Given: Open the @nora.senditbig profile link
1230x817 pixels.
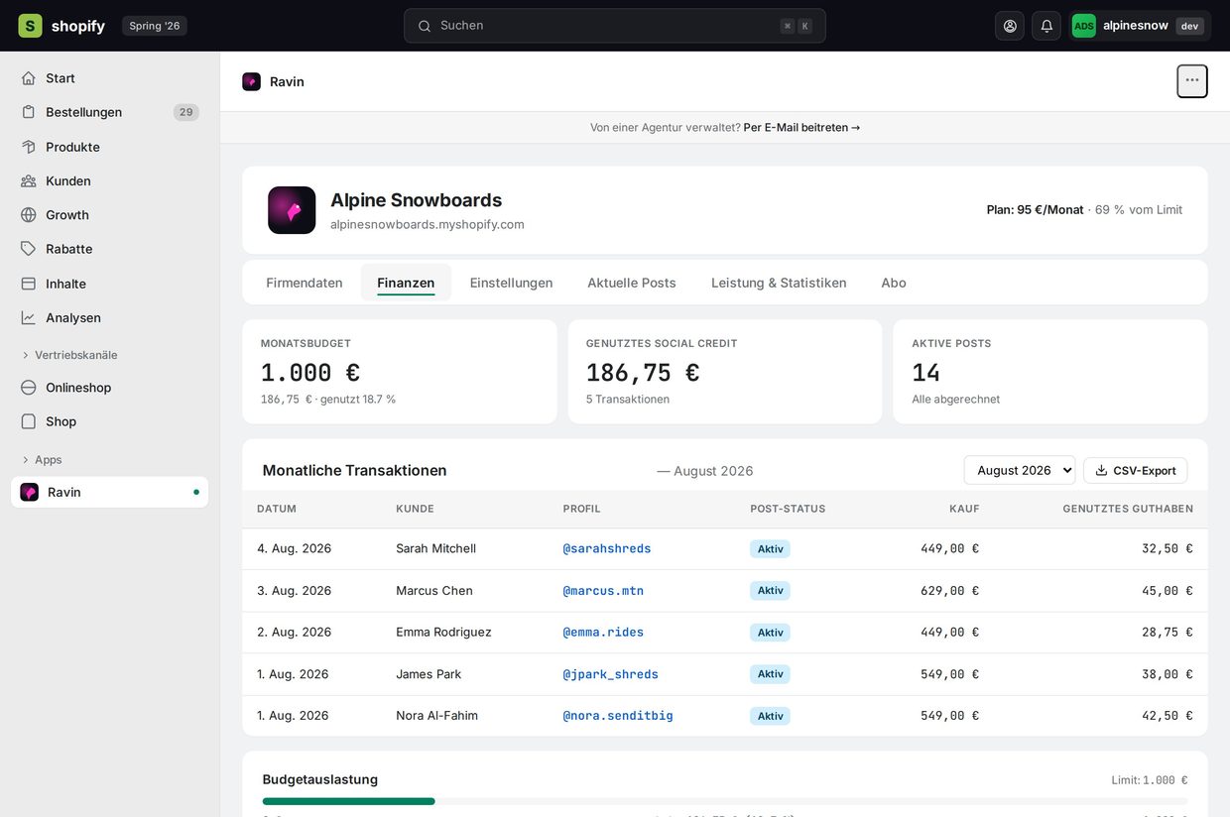Looking at the screenshot, I should pos(618,716).
